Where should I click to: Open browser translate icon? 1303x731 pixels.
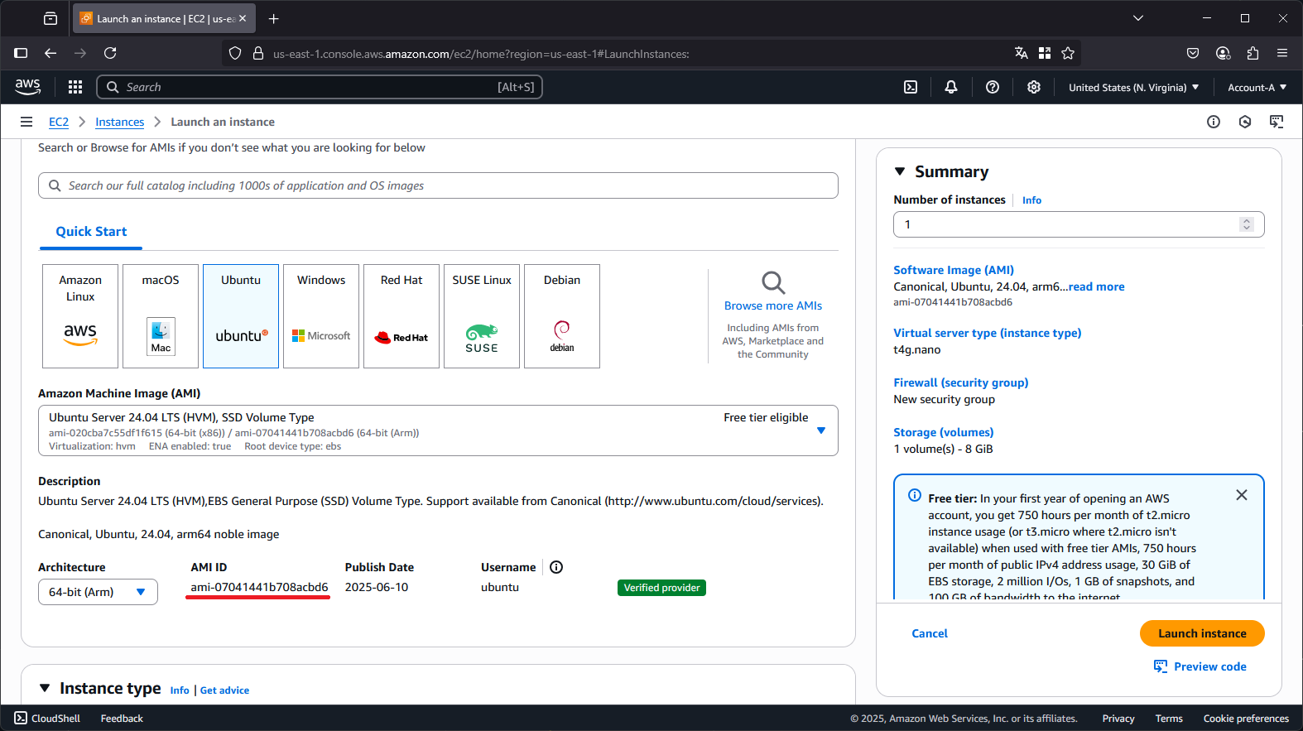coord(1022,53)
